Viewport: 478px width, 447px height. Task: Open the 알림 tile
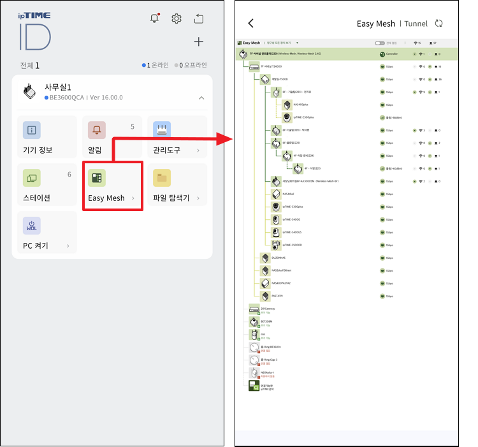click(x=112, y=136)
